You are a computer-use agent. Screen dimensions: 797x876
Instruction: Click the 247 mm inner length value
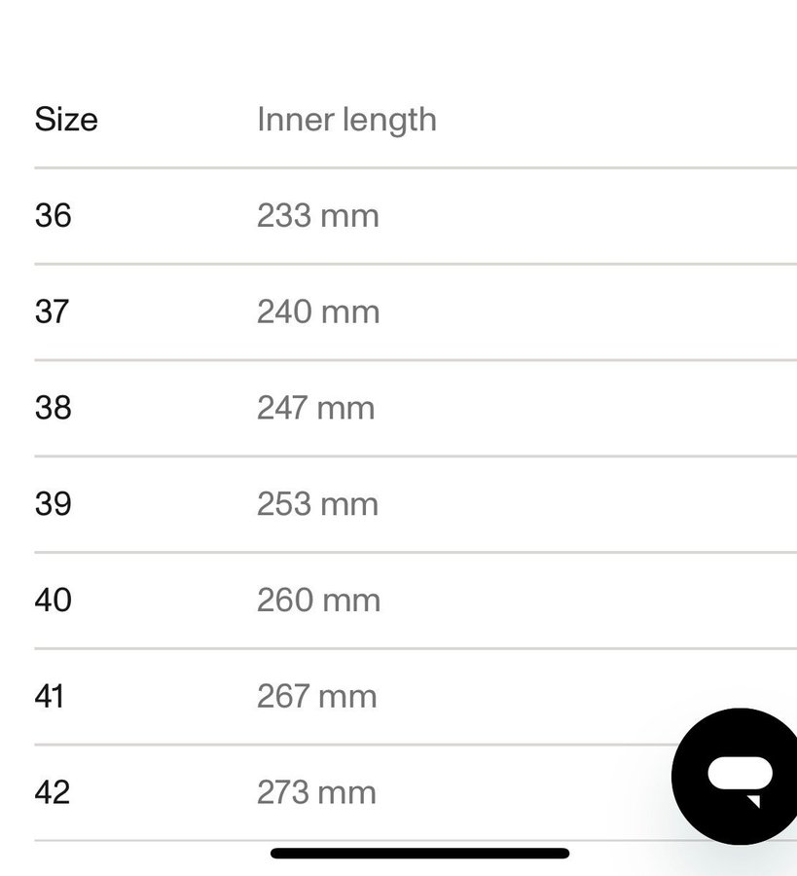315,407
